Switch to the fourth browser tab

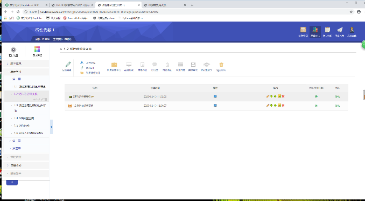[165, 5]
